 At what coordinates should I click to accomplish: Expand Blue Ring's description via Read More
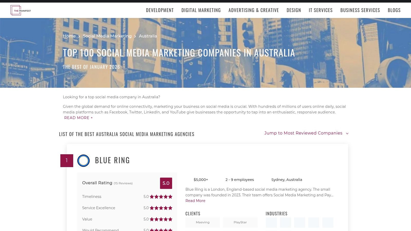[195, 201]
